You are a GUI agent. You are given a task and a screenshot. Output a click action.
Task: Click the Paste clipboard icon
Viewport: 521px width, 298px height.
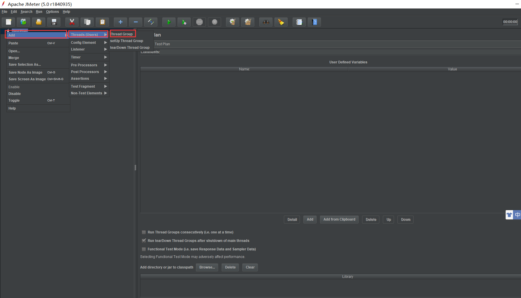(x=102, y=22)
